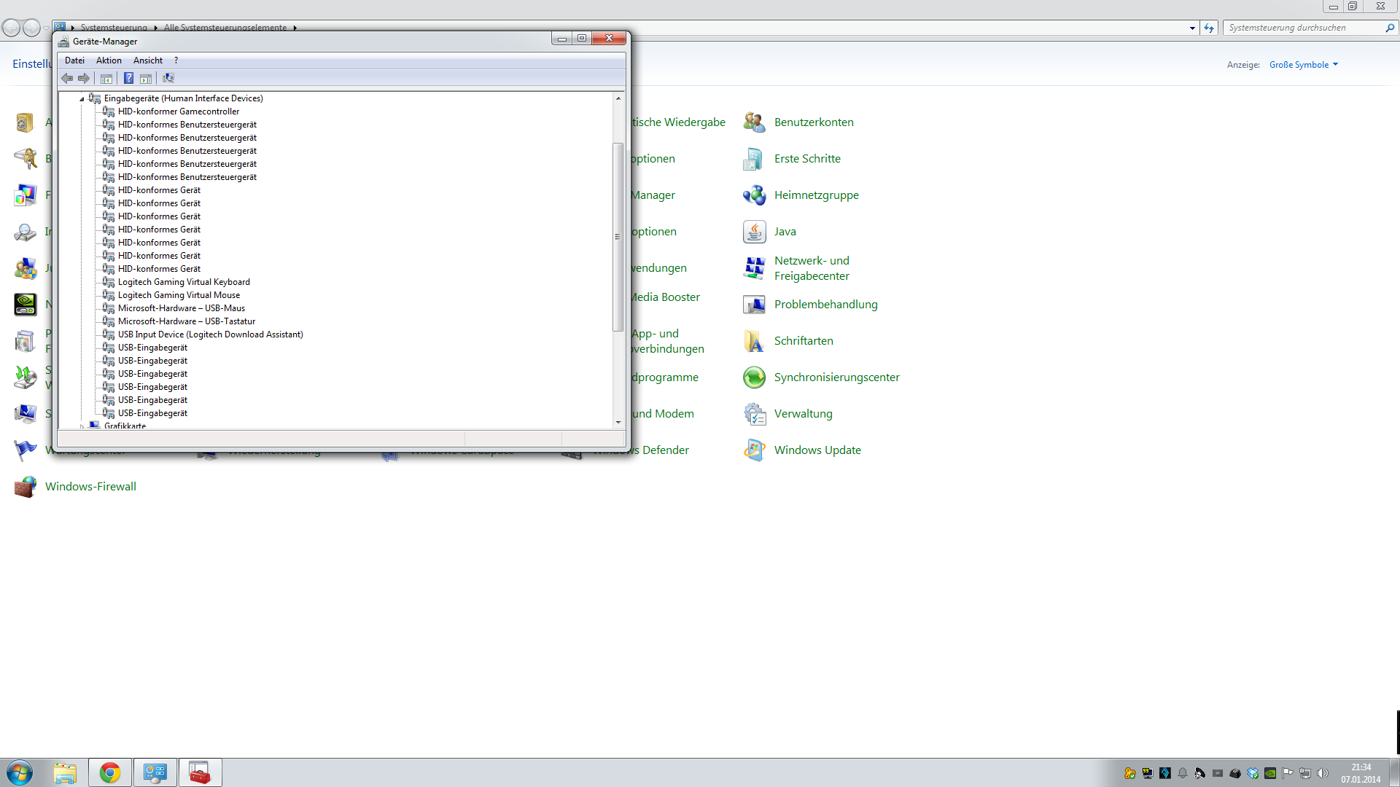
Task: Open the Java control panel icon
Action: (x=754, y=232)
